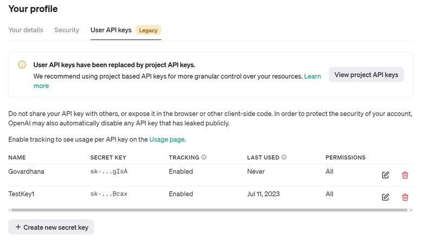
Task: Edit the Govardhana API key
Action: click(x=385, y=175)
